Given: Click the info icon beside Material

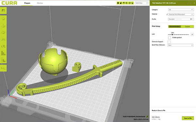Looking at the screenshot, I should [x=167, y=14].
